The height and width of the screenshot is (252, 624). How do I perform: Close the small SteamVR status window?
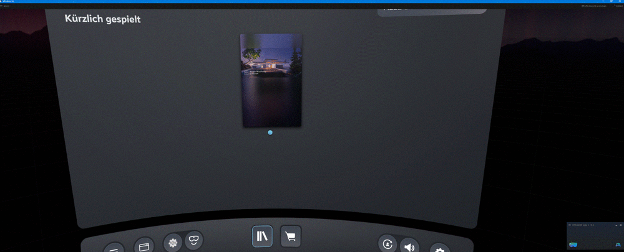click(x=620, y=225)
